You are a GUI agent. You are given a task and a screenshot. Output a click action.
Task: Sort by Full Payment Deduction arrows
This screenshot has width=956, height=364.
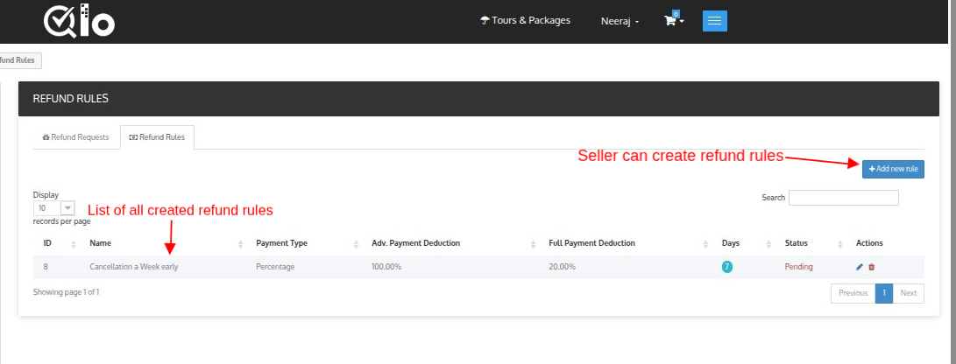[706, 243]
